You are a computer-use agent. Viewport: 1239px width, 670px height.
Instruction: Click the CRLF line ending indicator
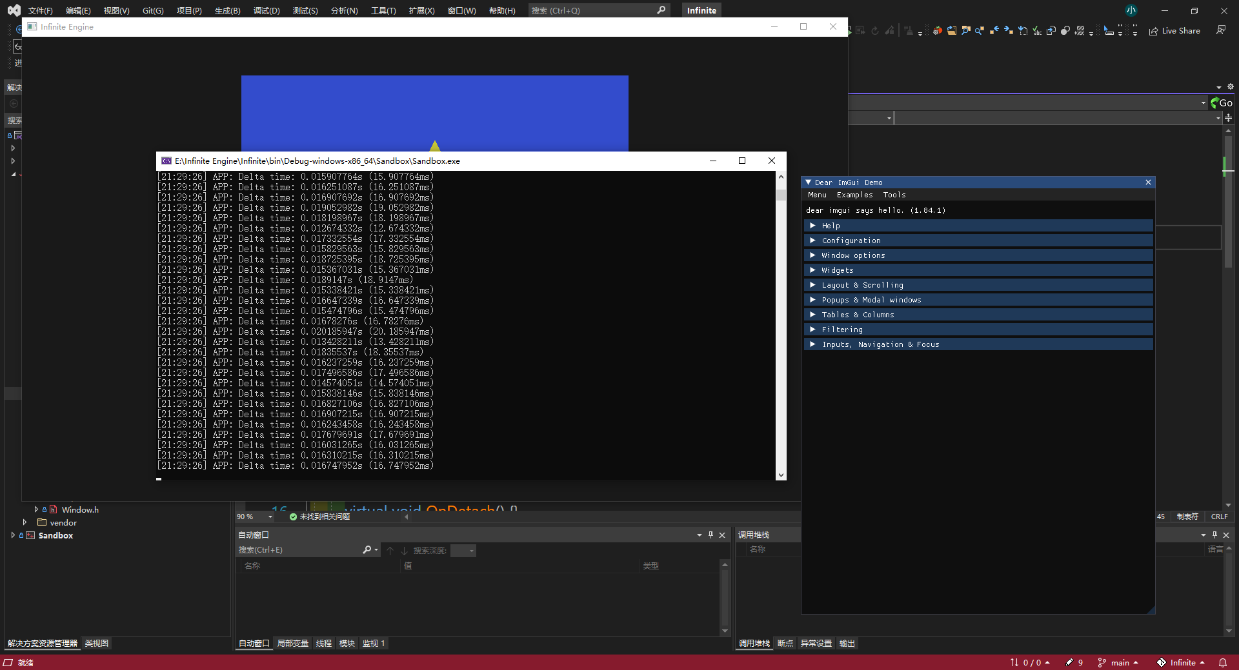point(1219,517)
